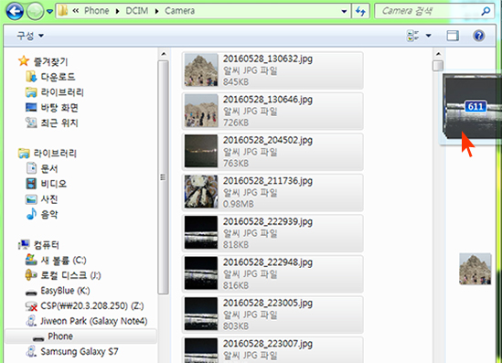Toggle the preview pane button
This screenshot has height=363, width=502.
(x=453, y=36)
